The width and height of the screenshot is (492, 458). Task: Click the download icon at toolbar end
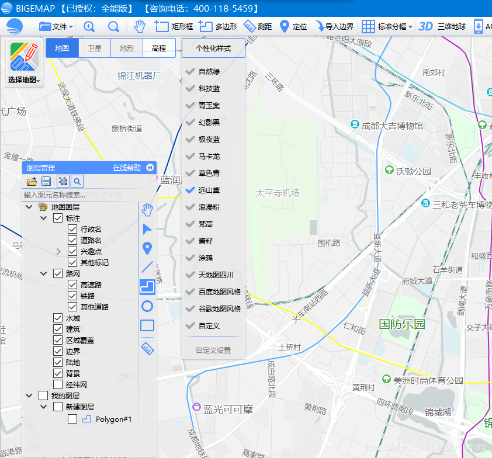click(478, 26)
